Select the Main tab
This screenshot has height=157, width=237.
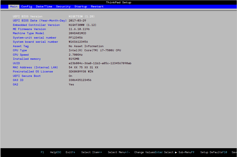pos(14,7)
